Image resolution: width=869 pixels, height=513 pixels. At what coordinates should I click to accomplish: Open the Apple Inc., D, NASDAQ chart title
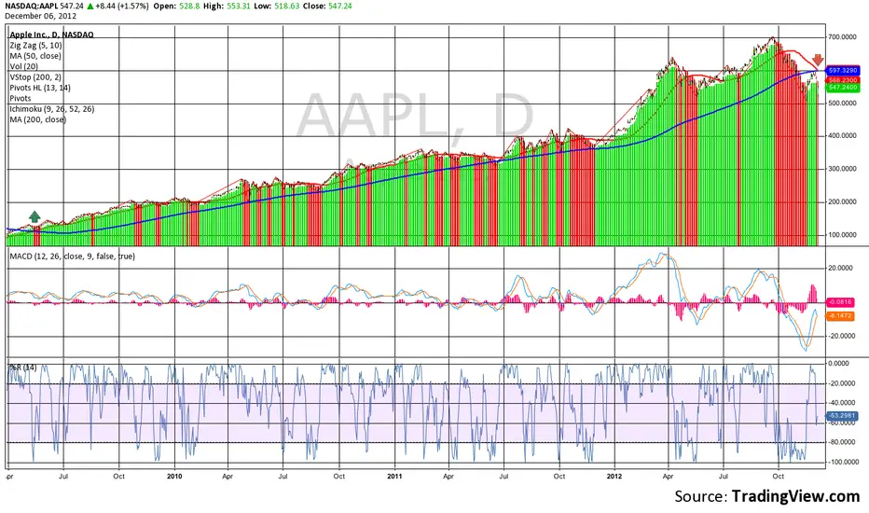coord(51,35)
